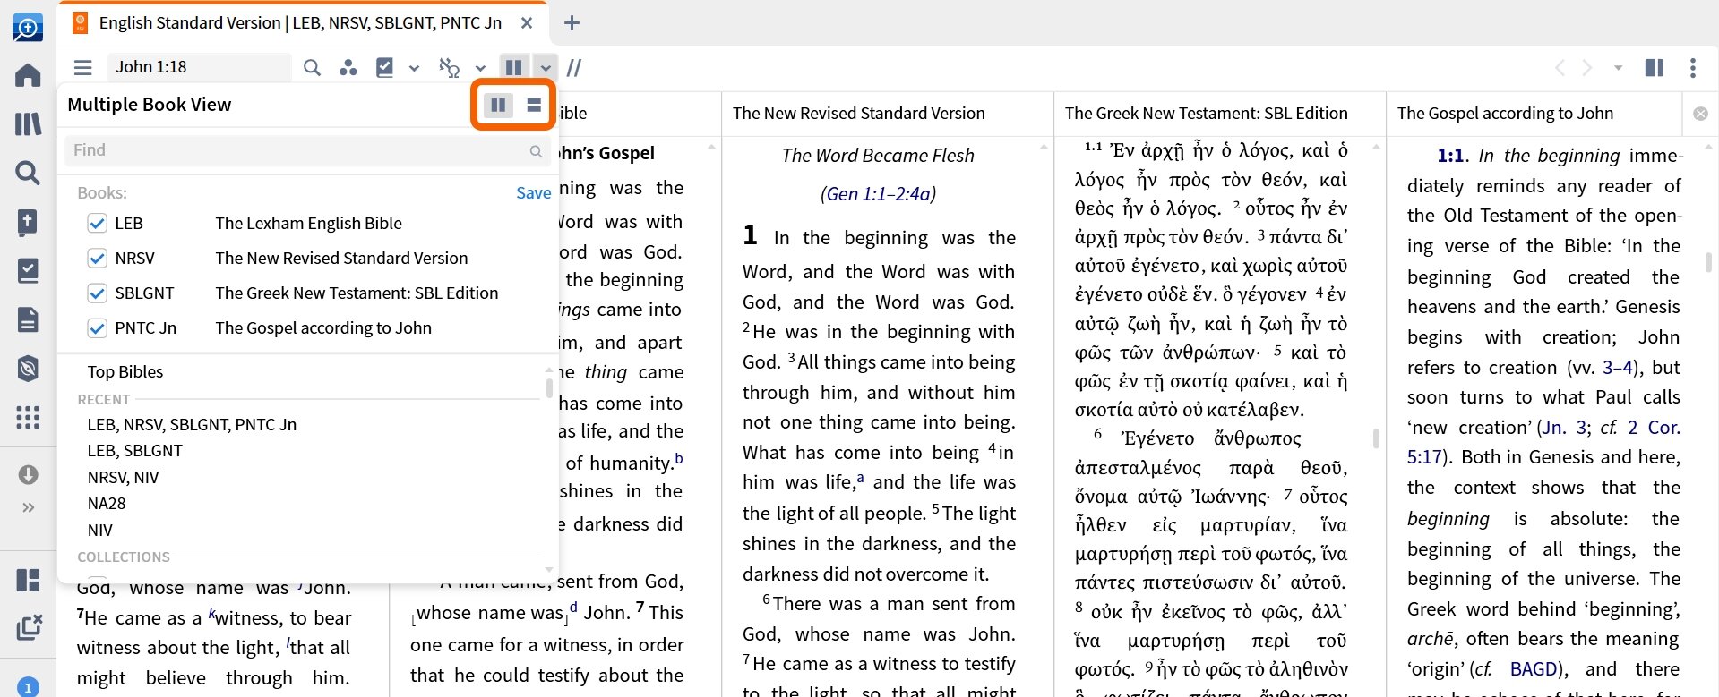Open the checklist book icon in the sidebar
The image size is (1719, 697).
click(28, 270)
